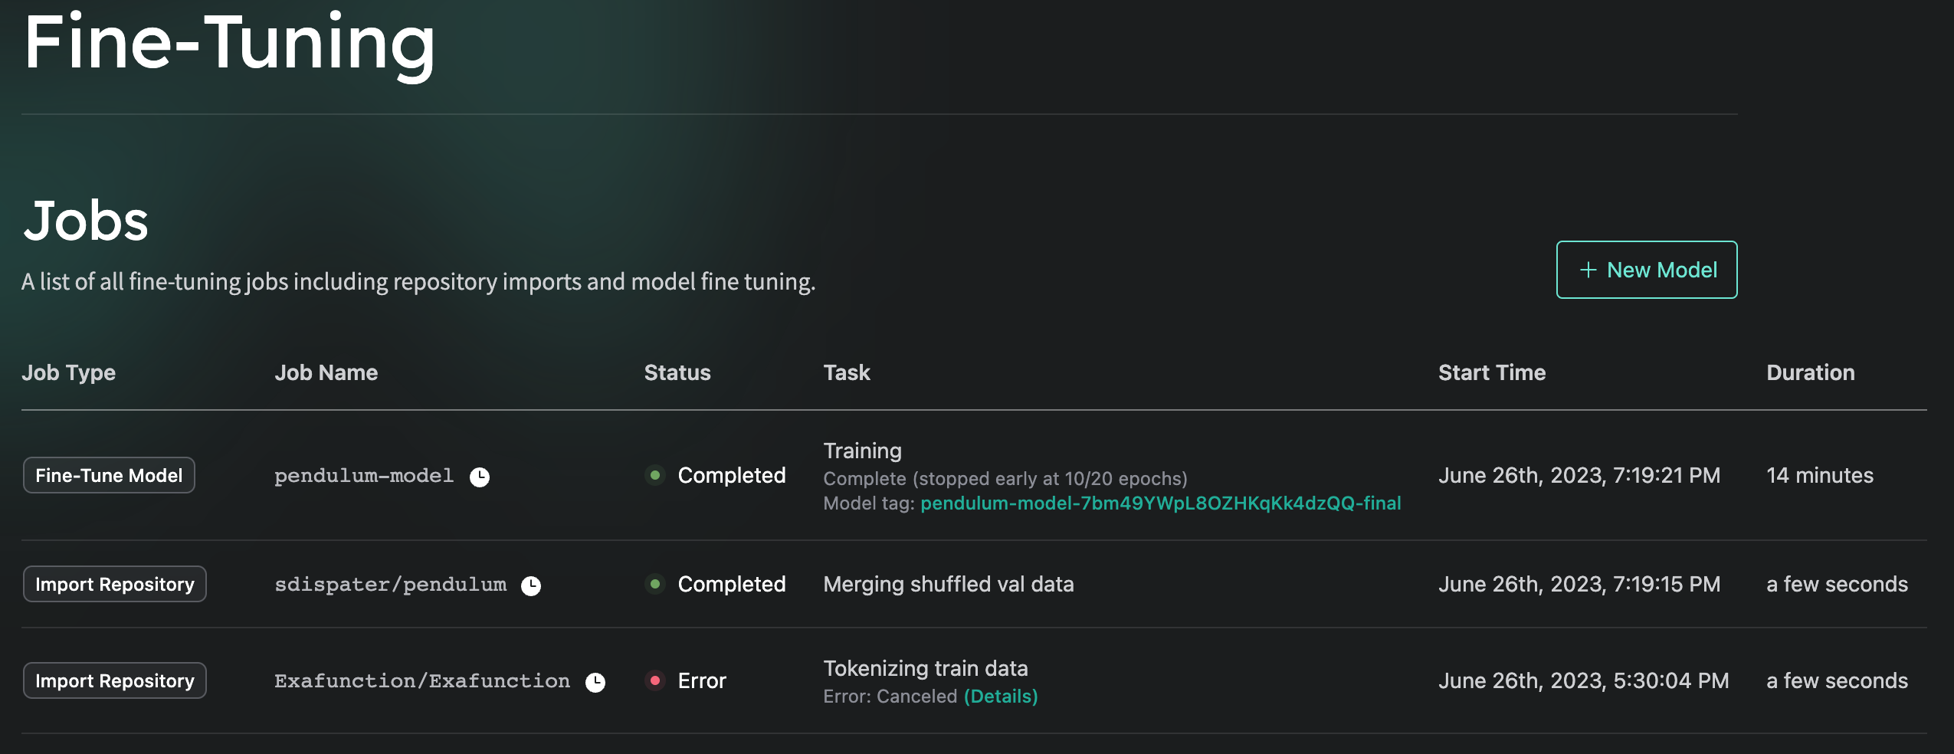The image size is (1954, 754).
Task: Click the green status dot for sdispater/pendulum
Action: click(x=655, y=584)
